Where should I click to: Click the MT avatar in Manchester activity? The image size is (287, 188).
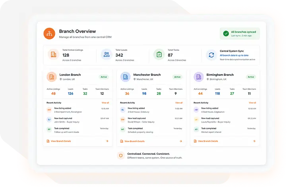click(x=123, y=130)
